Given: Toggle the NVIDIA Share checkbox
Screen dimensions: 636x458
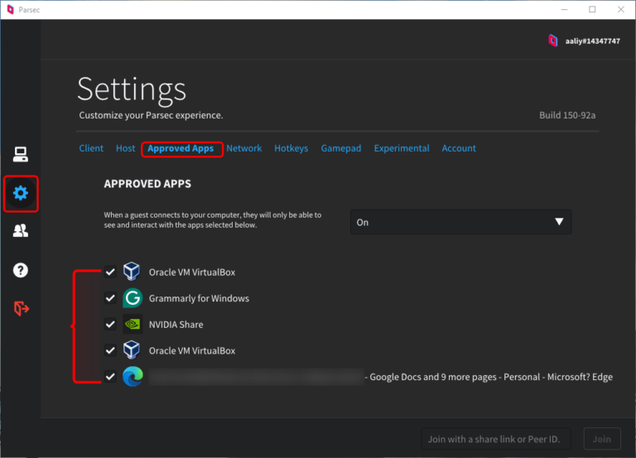Looking at the screenshot, I should point(110,325).
